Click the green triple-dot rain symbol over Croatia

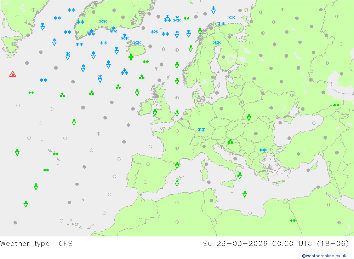point(230,142)
